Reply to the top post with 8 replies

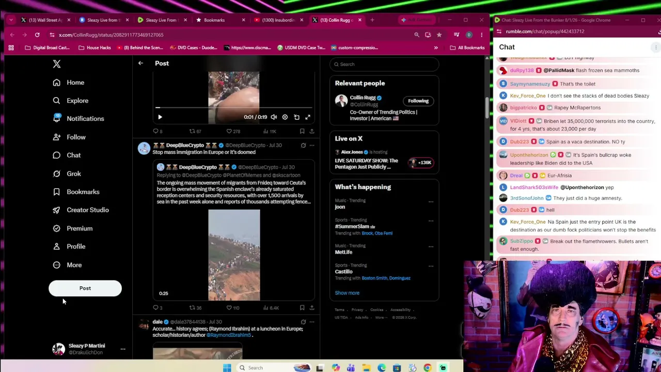158,131
